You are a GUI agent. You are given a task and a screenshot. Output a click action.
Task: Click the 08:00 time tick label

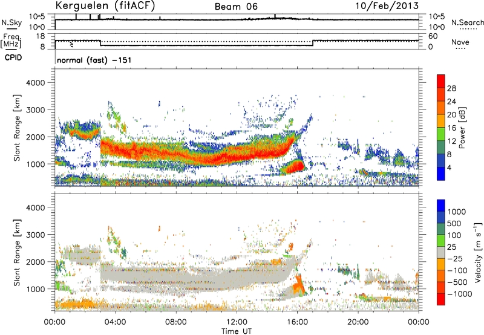click(x=176, y=322)
